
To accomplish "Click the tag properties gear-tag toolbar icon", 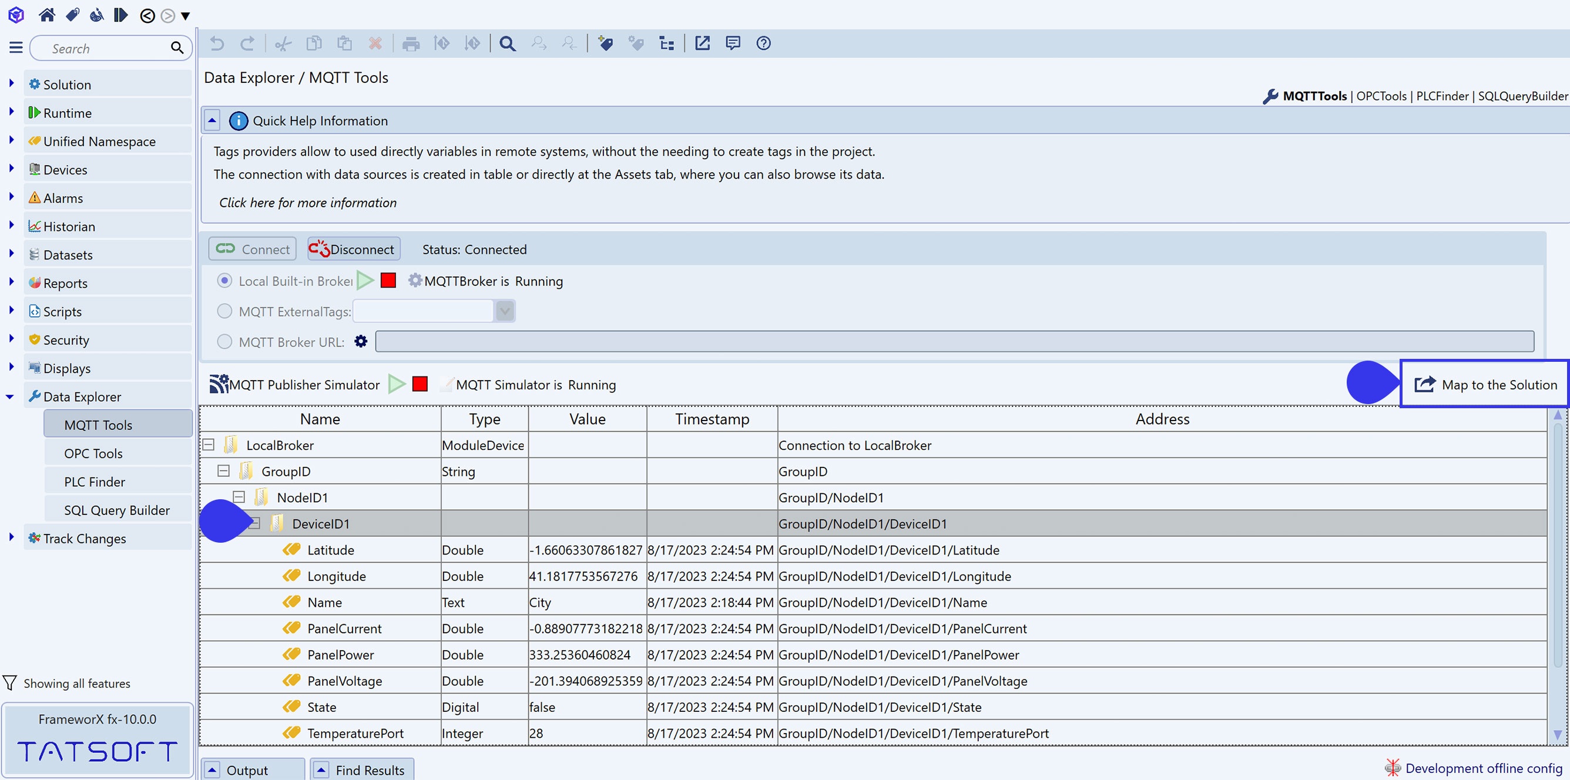I will coord(636,43).
